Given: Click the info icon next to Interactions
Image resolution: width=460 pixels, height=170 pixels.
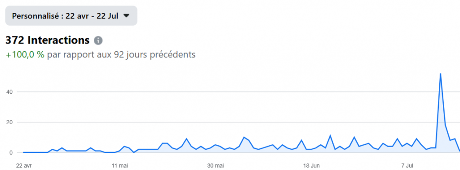Looking at the screenshot, I should click(98, 40).
